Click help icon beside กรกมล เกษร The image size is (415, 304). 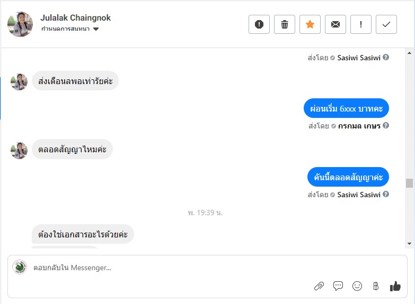(386, 126)
